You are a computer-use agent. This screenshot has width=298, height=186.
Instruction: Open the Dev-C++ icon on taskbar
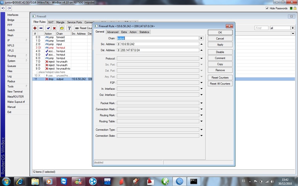[107, 182]
